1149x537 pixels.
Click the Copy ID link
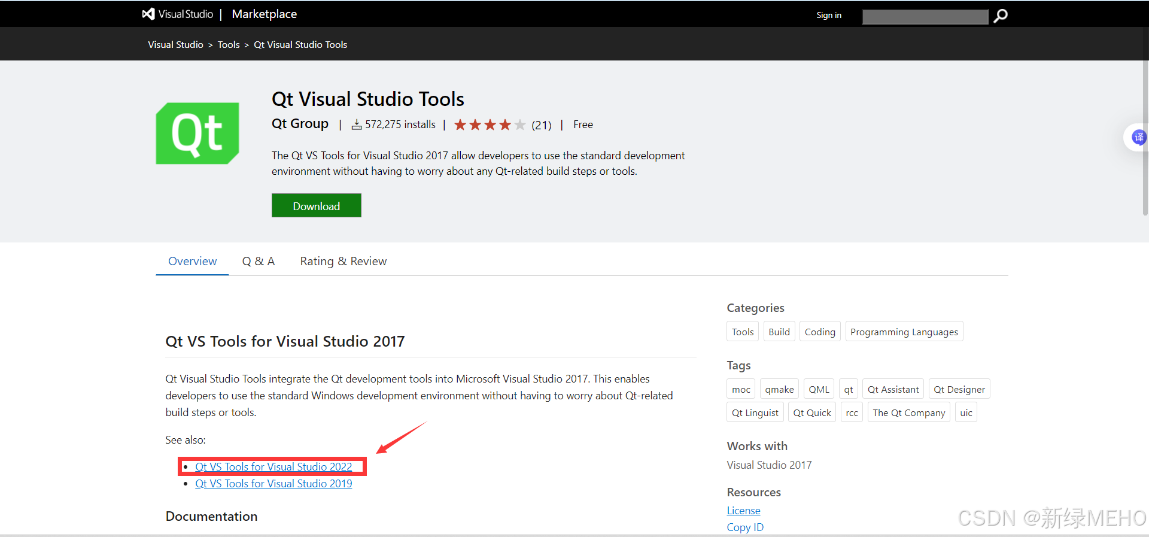pos(745,527)
